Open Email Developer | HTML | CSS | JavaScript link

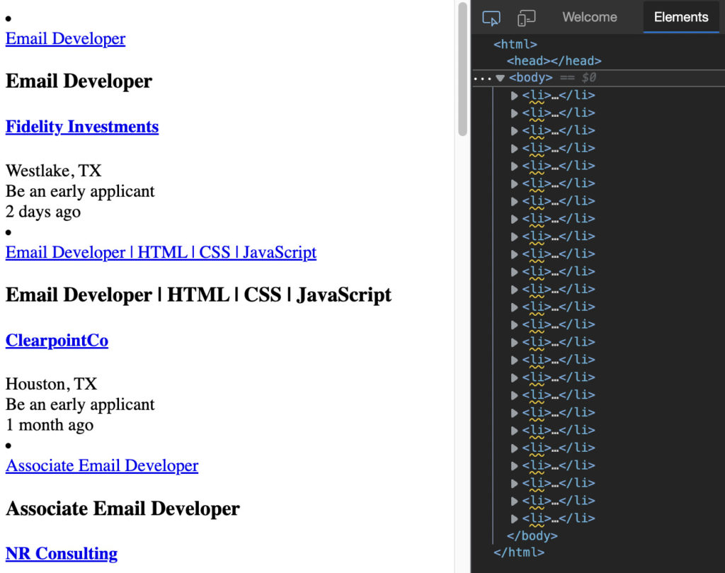click(161, 252)
